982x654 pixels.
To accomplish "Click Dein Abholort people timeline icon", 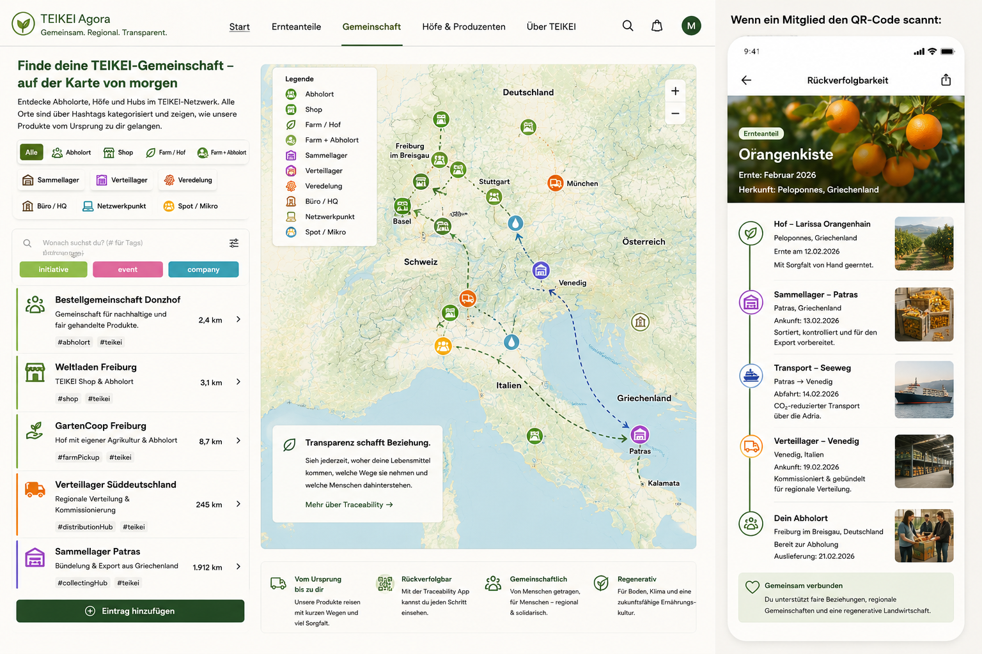I will (x=751, y=524).
